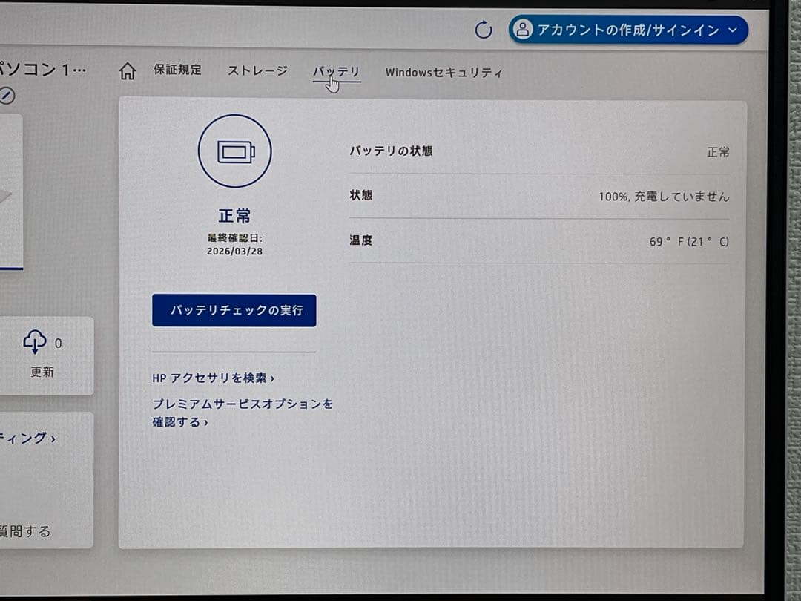Screen dimensions: 801x601
Task: Open the 保証規定 tab
Action: coord(177,70)
